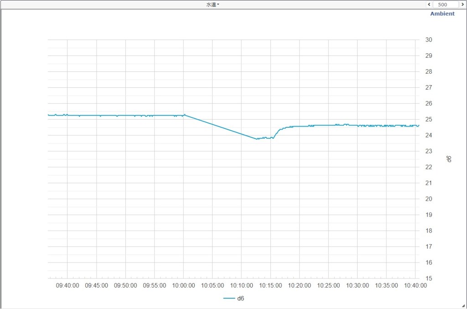Image resolution: width=467 pixels, height=309 pixels.
Task: Click the line's final point at right edge
Action: coord(419,126)
